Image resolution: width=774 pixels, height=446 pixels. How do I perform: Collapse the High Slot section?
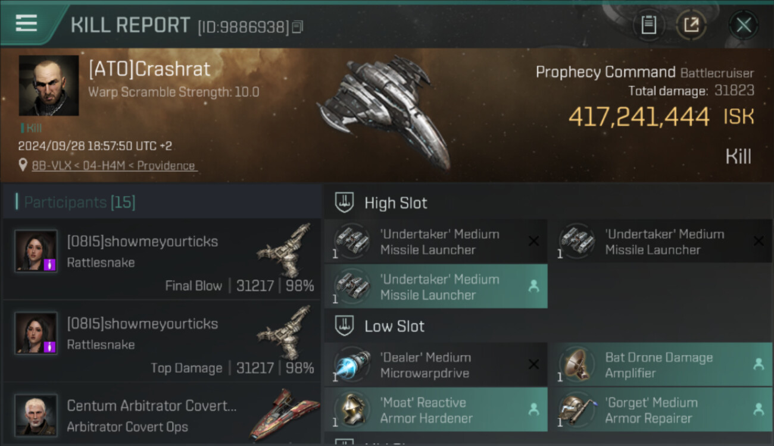(x=345, y=202)
